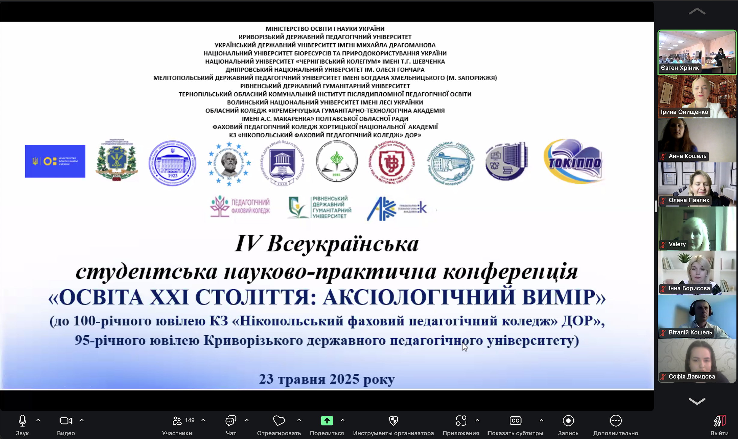Viewport: 738px width, 439px height.
Task: Expand the share options arrow
Action: (x=343, y=420)
